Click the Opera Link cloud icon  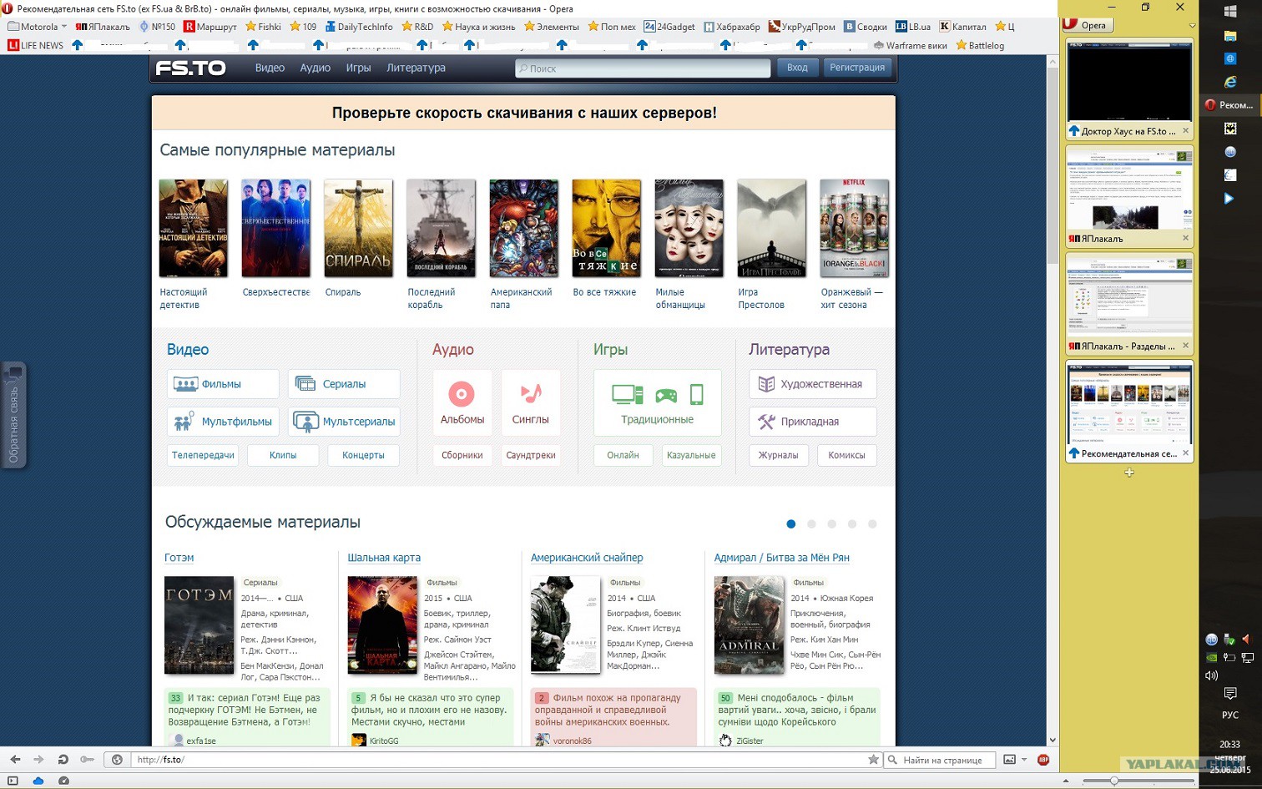(x=38, y=781)
